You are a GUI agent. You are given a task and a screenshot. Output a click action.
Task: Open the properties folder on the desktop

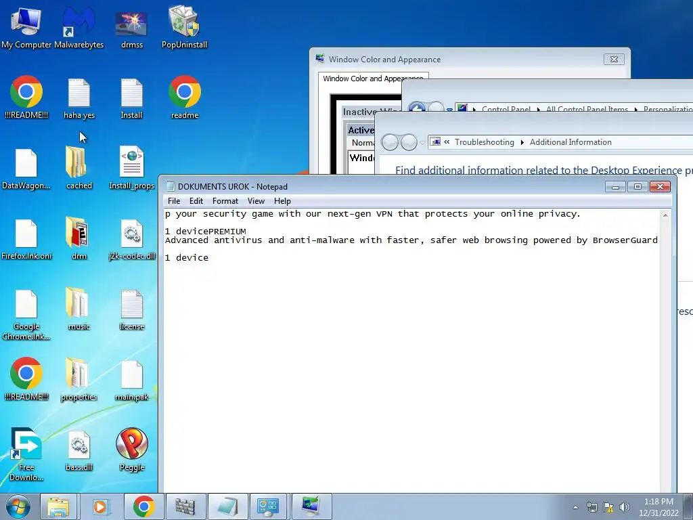tap(79, 381)
